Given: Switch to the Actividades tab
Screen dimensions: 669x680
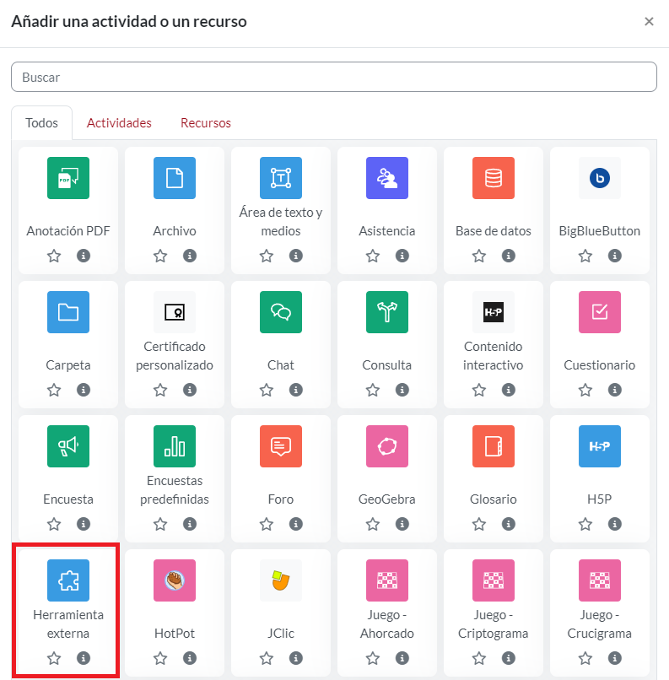Looking at the screenshot, I should 119,123.
